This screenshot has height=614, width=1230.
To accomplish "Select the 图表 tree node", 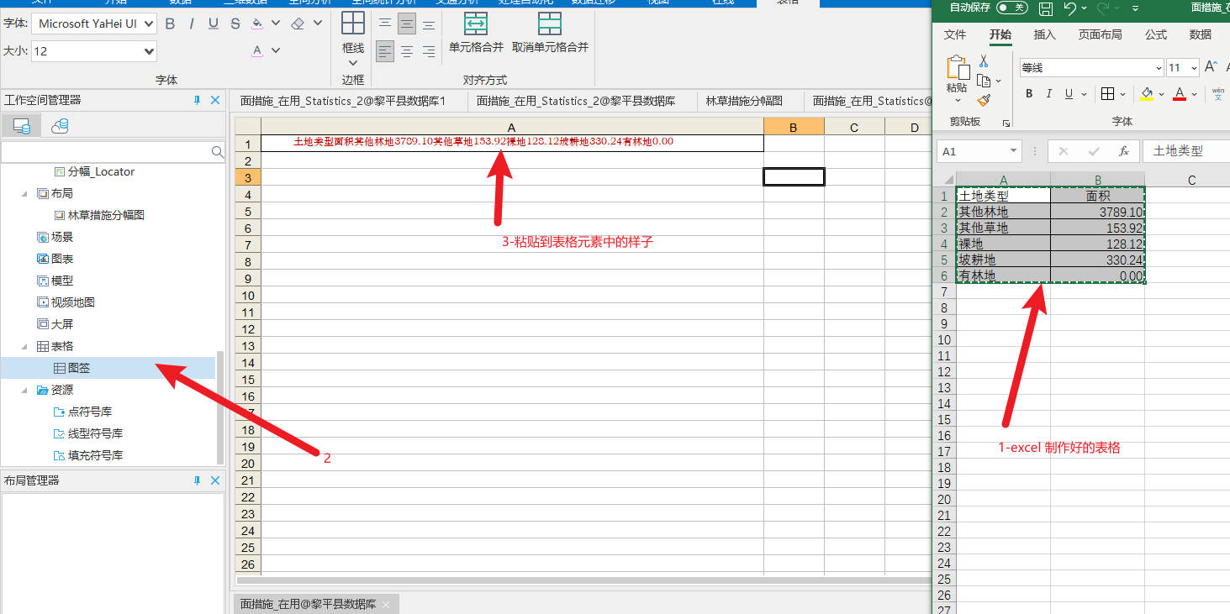I will point(61,259).
